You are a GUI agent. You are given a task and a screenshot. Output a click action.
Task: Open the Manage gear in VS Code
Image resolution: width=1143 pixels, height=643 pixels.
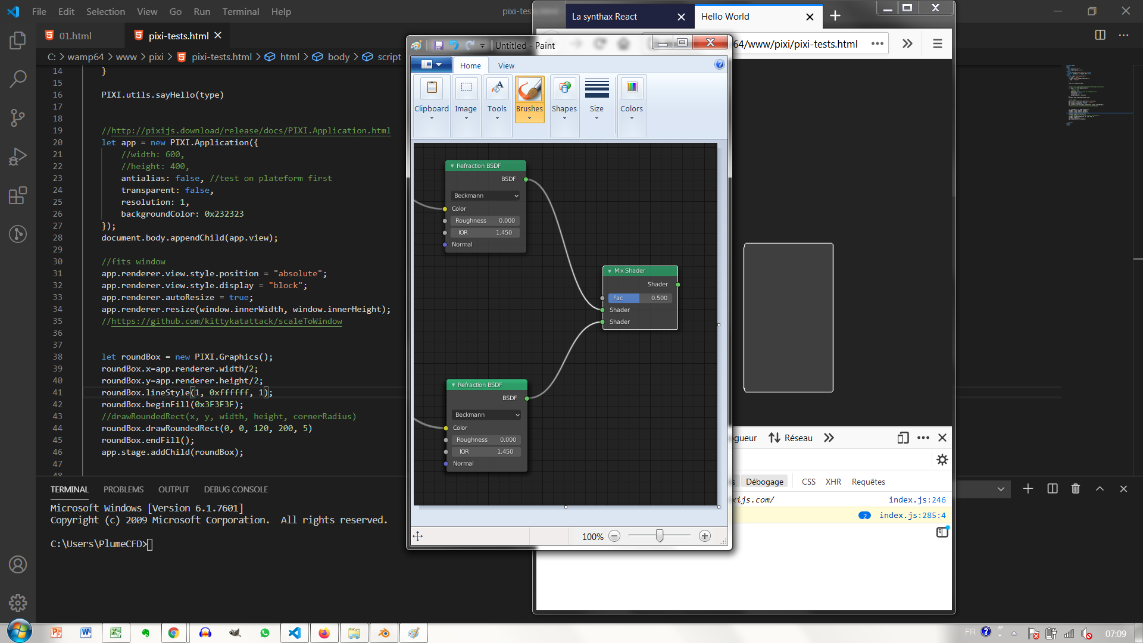click(x=18, y=603)
